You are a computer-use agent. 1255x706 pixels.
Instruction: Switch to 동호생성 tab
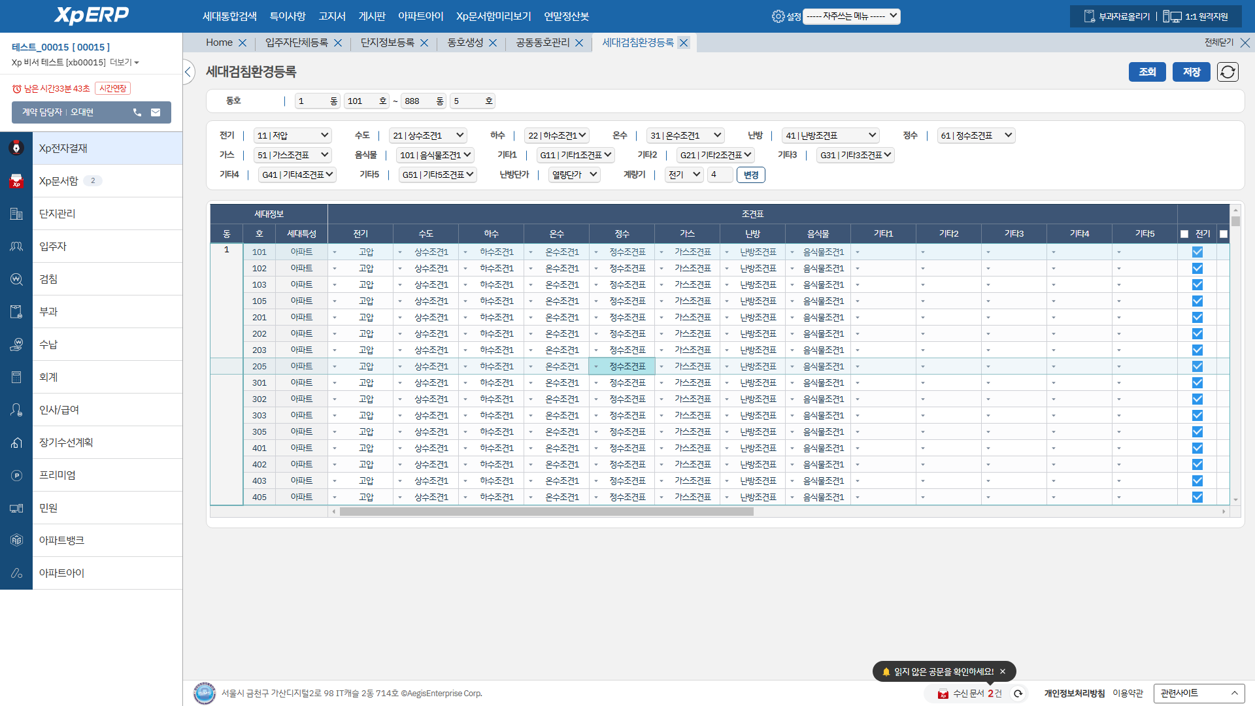[x=465, y=42]
